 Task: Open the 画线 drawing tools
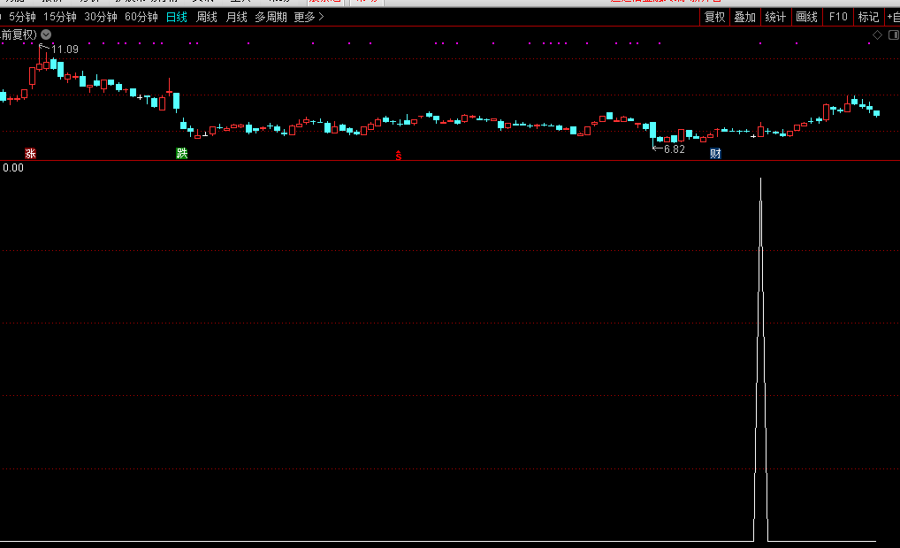pyautogui.click(x=806, y=17)
